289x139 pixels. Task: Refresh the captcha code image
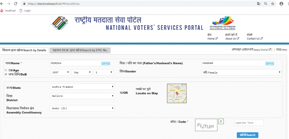tap(221, 121)
